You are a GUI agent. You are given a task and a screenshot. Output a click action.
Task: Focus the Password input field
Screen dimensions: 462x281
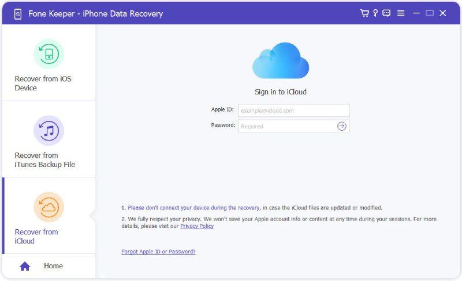click(286, 126)
